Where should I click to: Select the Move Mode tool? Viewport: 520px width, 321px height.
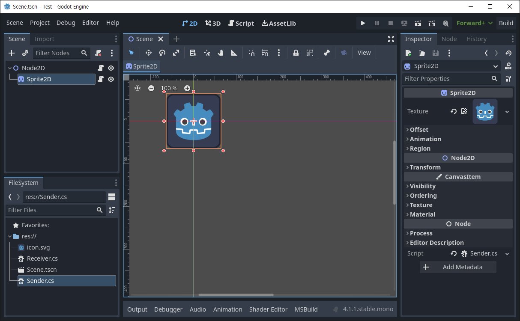pyautogui.click(x=149, y=53)
